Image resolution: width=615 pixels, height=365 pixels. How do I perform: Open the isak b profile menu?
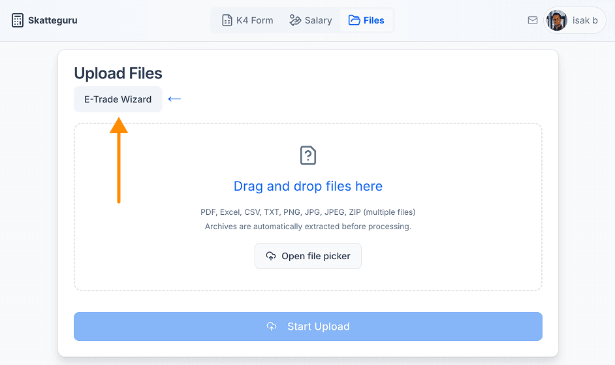[x=575, y=20]
